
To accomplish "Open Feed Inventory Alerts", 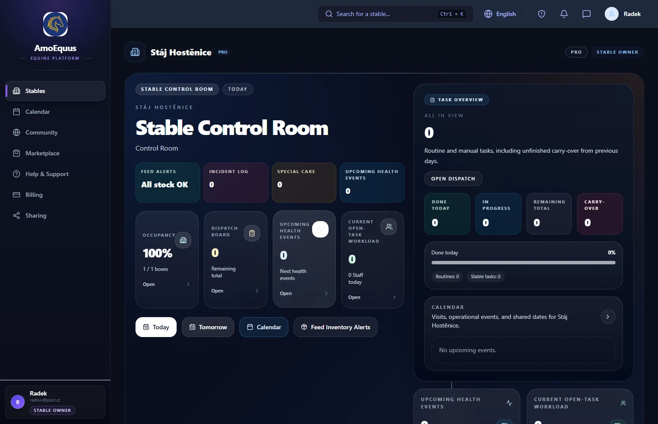I will point(335,327).
